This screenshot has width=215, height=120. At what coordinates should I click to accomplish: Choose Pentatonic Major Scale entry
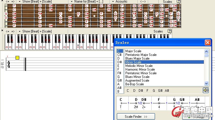[x=141, y=55]
